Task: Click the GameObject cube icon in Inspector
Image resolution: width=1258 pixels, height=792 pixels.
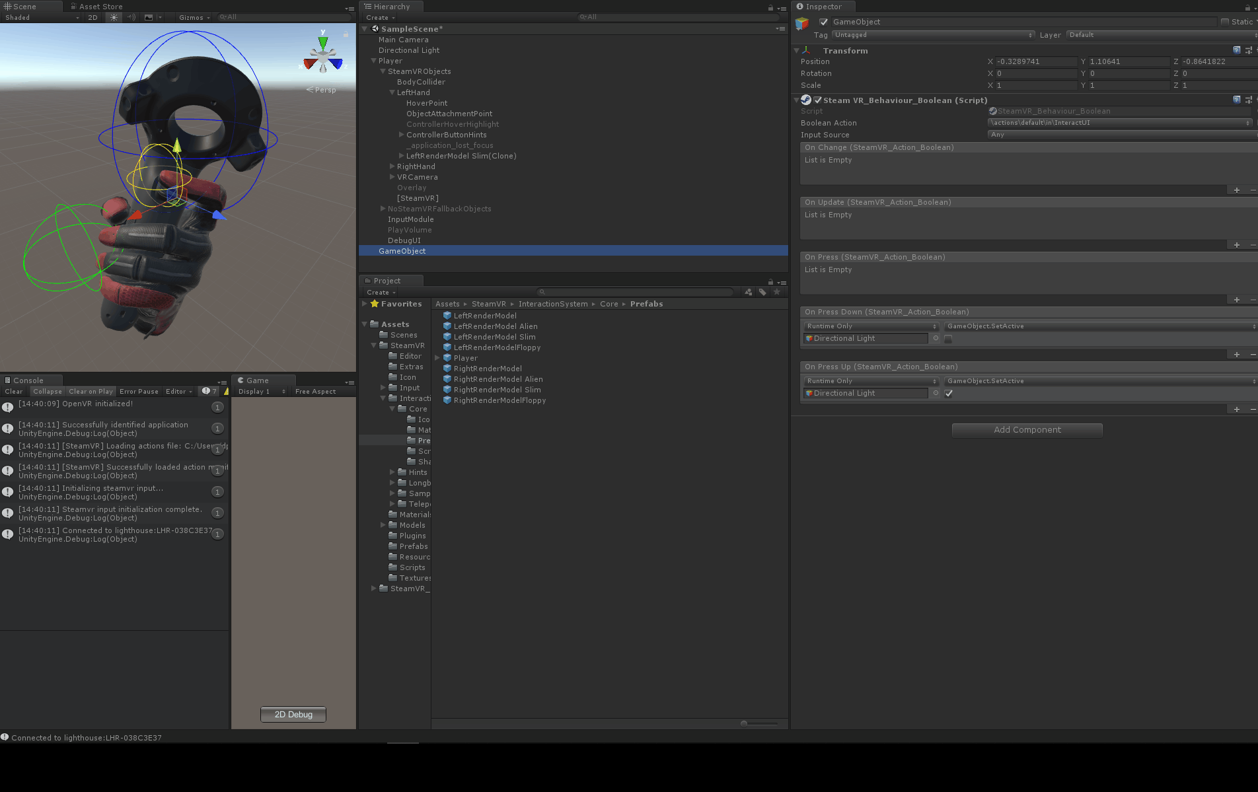Action: pyautogui.click(x=802, y=24)
